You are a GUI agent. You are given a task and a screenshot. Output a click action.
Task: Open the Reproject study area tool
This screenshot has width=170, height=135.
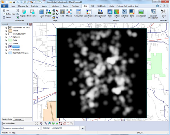click(24, 13)
